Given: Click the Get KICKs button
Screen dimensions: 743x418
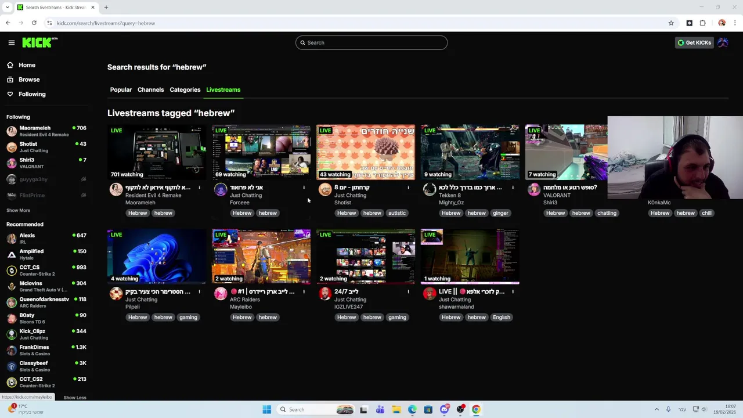Looking at the screenshot, I should tap(694, 42).
